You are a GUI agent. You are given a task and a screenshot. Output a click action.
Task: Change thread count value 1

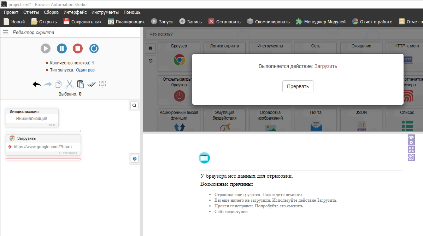[93, 63]
